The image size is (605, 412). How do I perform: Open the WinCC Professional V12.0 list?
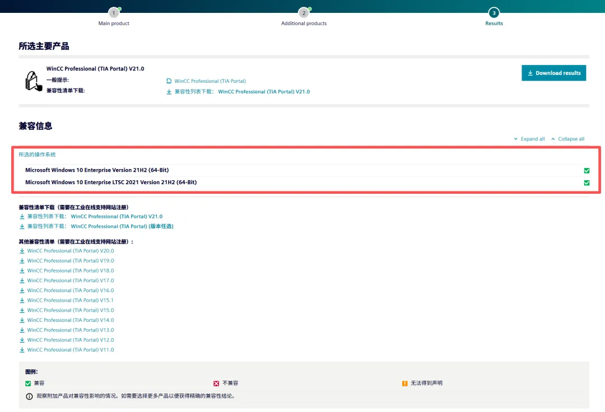click(x=70, y=340)
